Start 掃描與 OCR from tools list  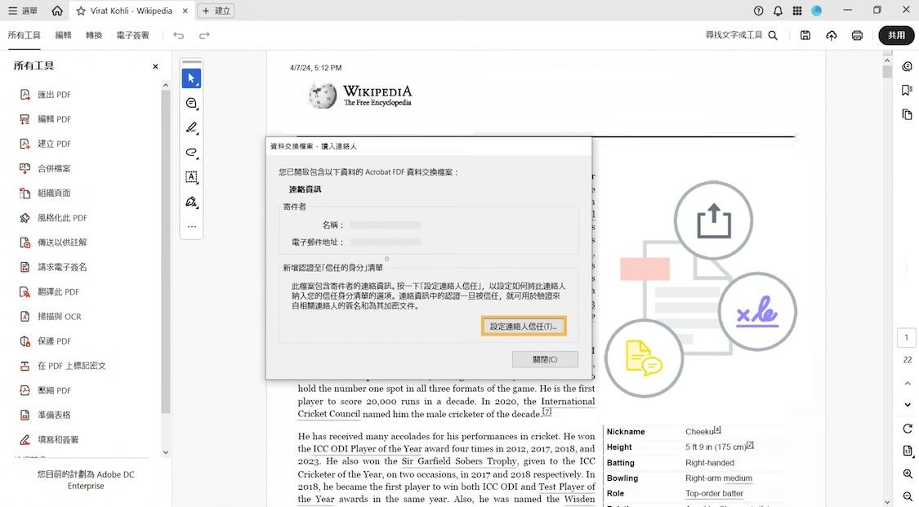pyautogui.click(x=59, y=316)
